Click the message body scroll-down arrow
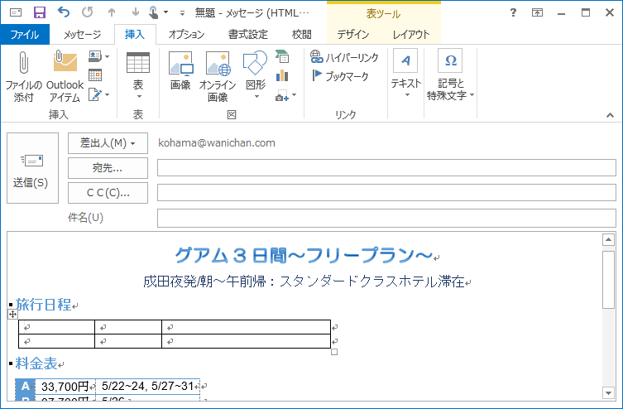 click(608, 393)
